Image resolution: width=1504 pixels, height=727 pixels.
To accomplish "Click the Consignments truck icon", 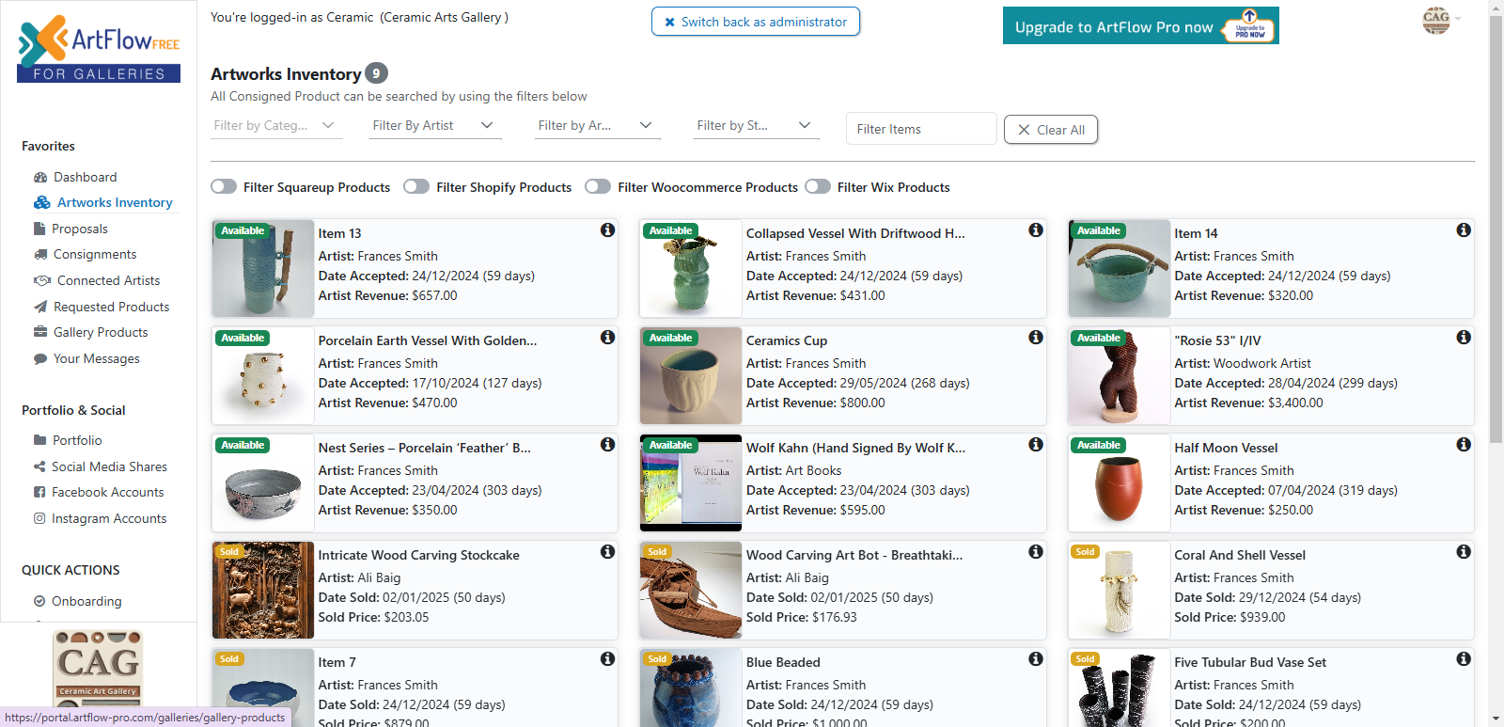I will tap(40, 255).
